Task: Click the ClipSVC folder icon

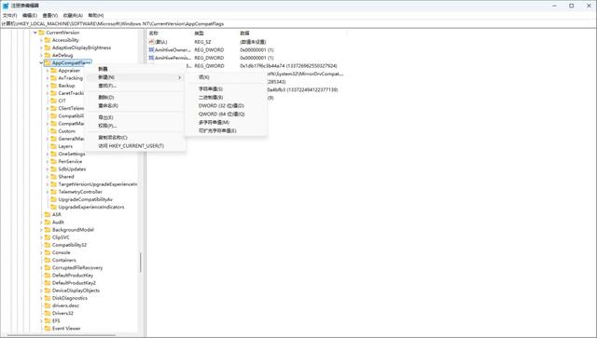Action: click(48, 237)
